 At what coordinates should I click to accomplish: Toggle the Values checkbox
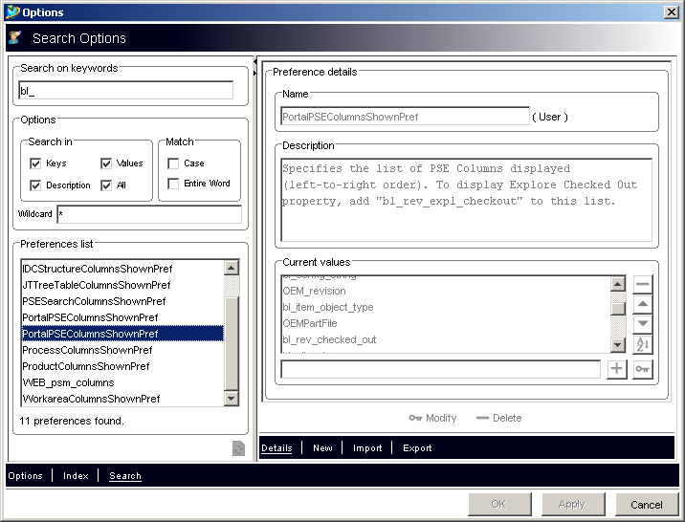[106, 163]
